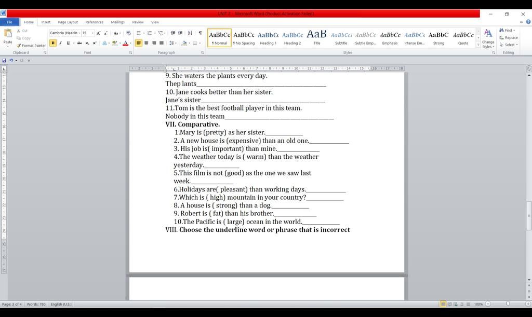The image size is (532, 317).
Task: Click the Select button in Editing group
Action: [509, 45]
